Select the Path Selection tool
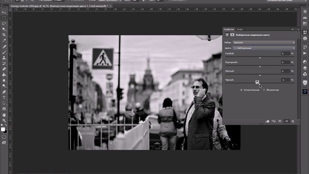 [4, 103]
